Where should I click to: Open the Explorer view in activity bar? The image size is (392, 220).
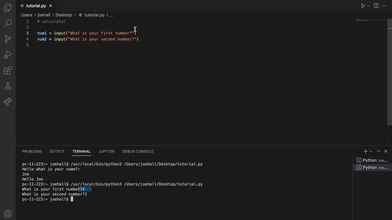(8, 8)
